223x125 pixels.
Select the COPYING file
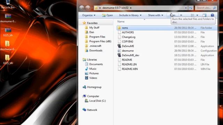tap(128, 42)
